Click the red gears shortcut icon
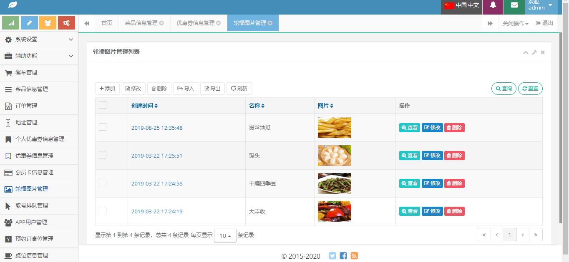The image size is (569, 262). click(x=66, y=23)
